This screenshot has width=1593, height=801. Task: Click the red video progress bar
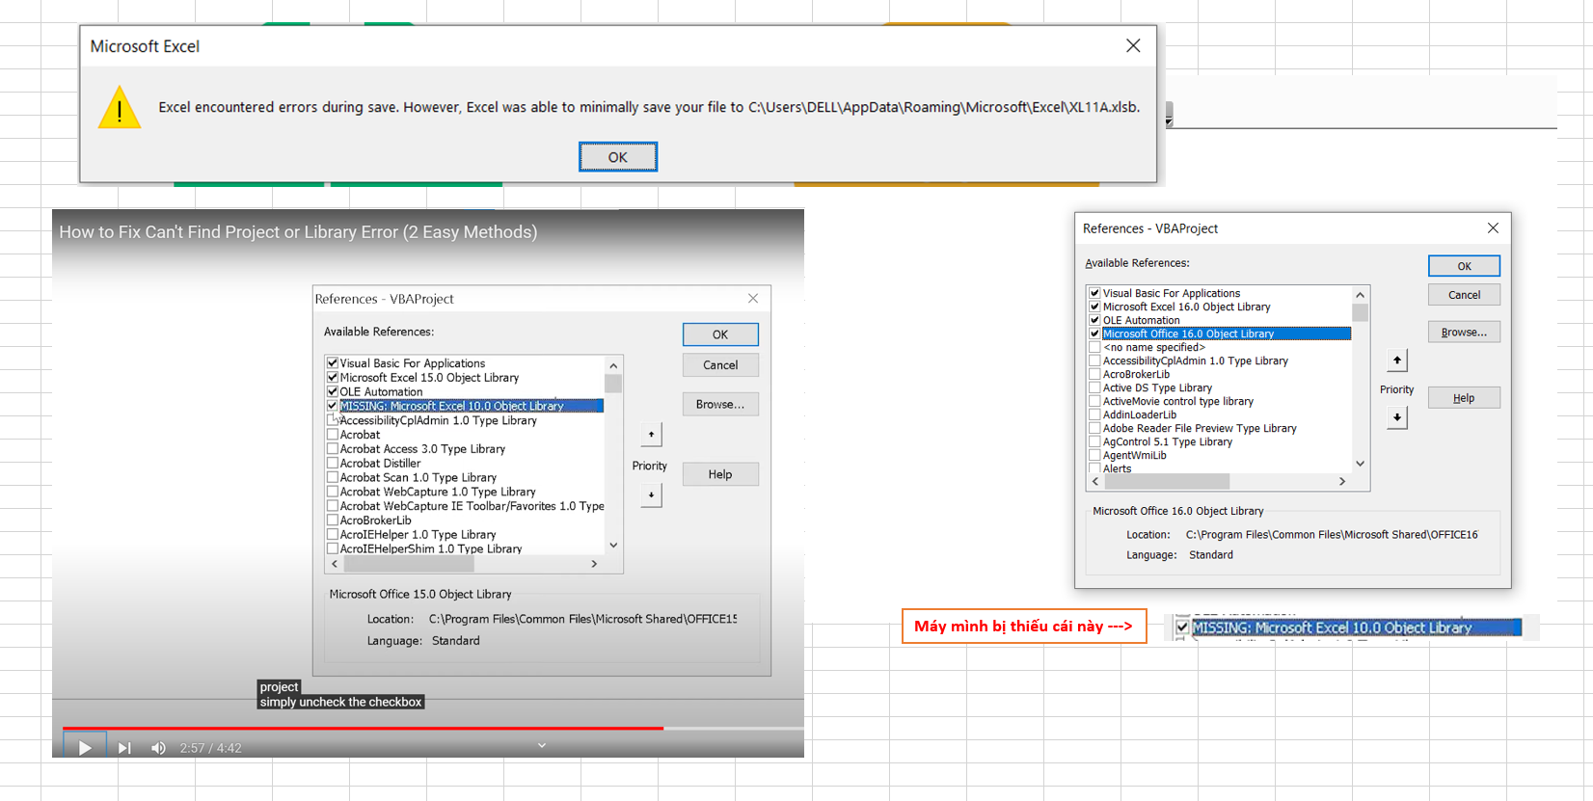tap(363, 728)
